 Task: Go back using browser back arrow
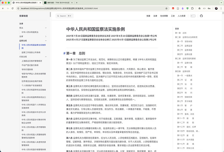point(4,8)
